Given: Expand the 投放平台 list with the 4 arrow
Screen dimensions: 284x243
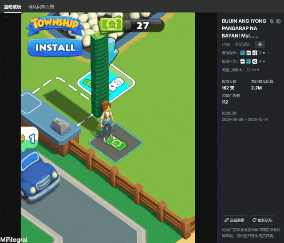Looking at the screenshot, I should coord(262,62).
